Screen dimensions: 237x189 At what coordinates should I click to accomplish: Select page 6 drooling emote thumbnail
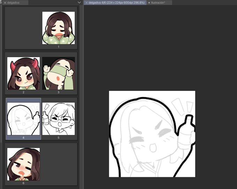23,164
